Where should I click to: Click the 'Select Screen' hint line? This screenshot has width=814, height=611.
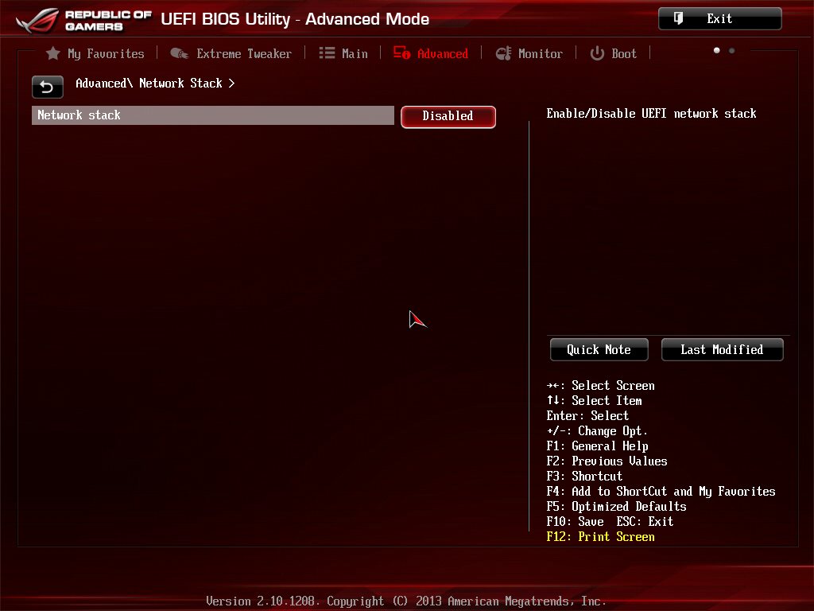point(601,386)
